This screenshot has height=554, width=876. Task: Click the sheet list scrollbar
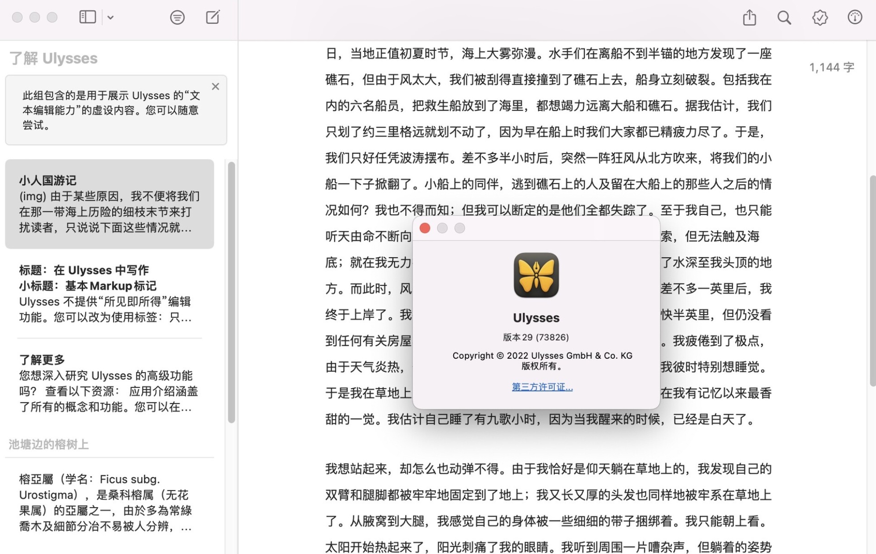[231, 292]
